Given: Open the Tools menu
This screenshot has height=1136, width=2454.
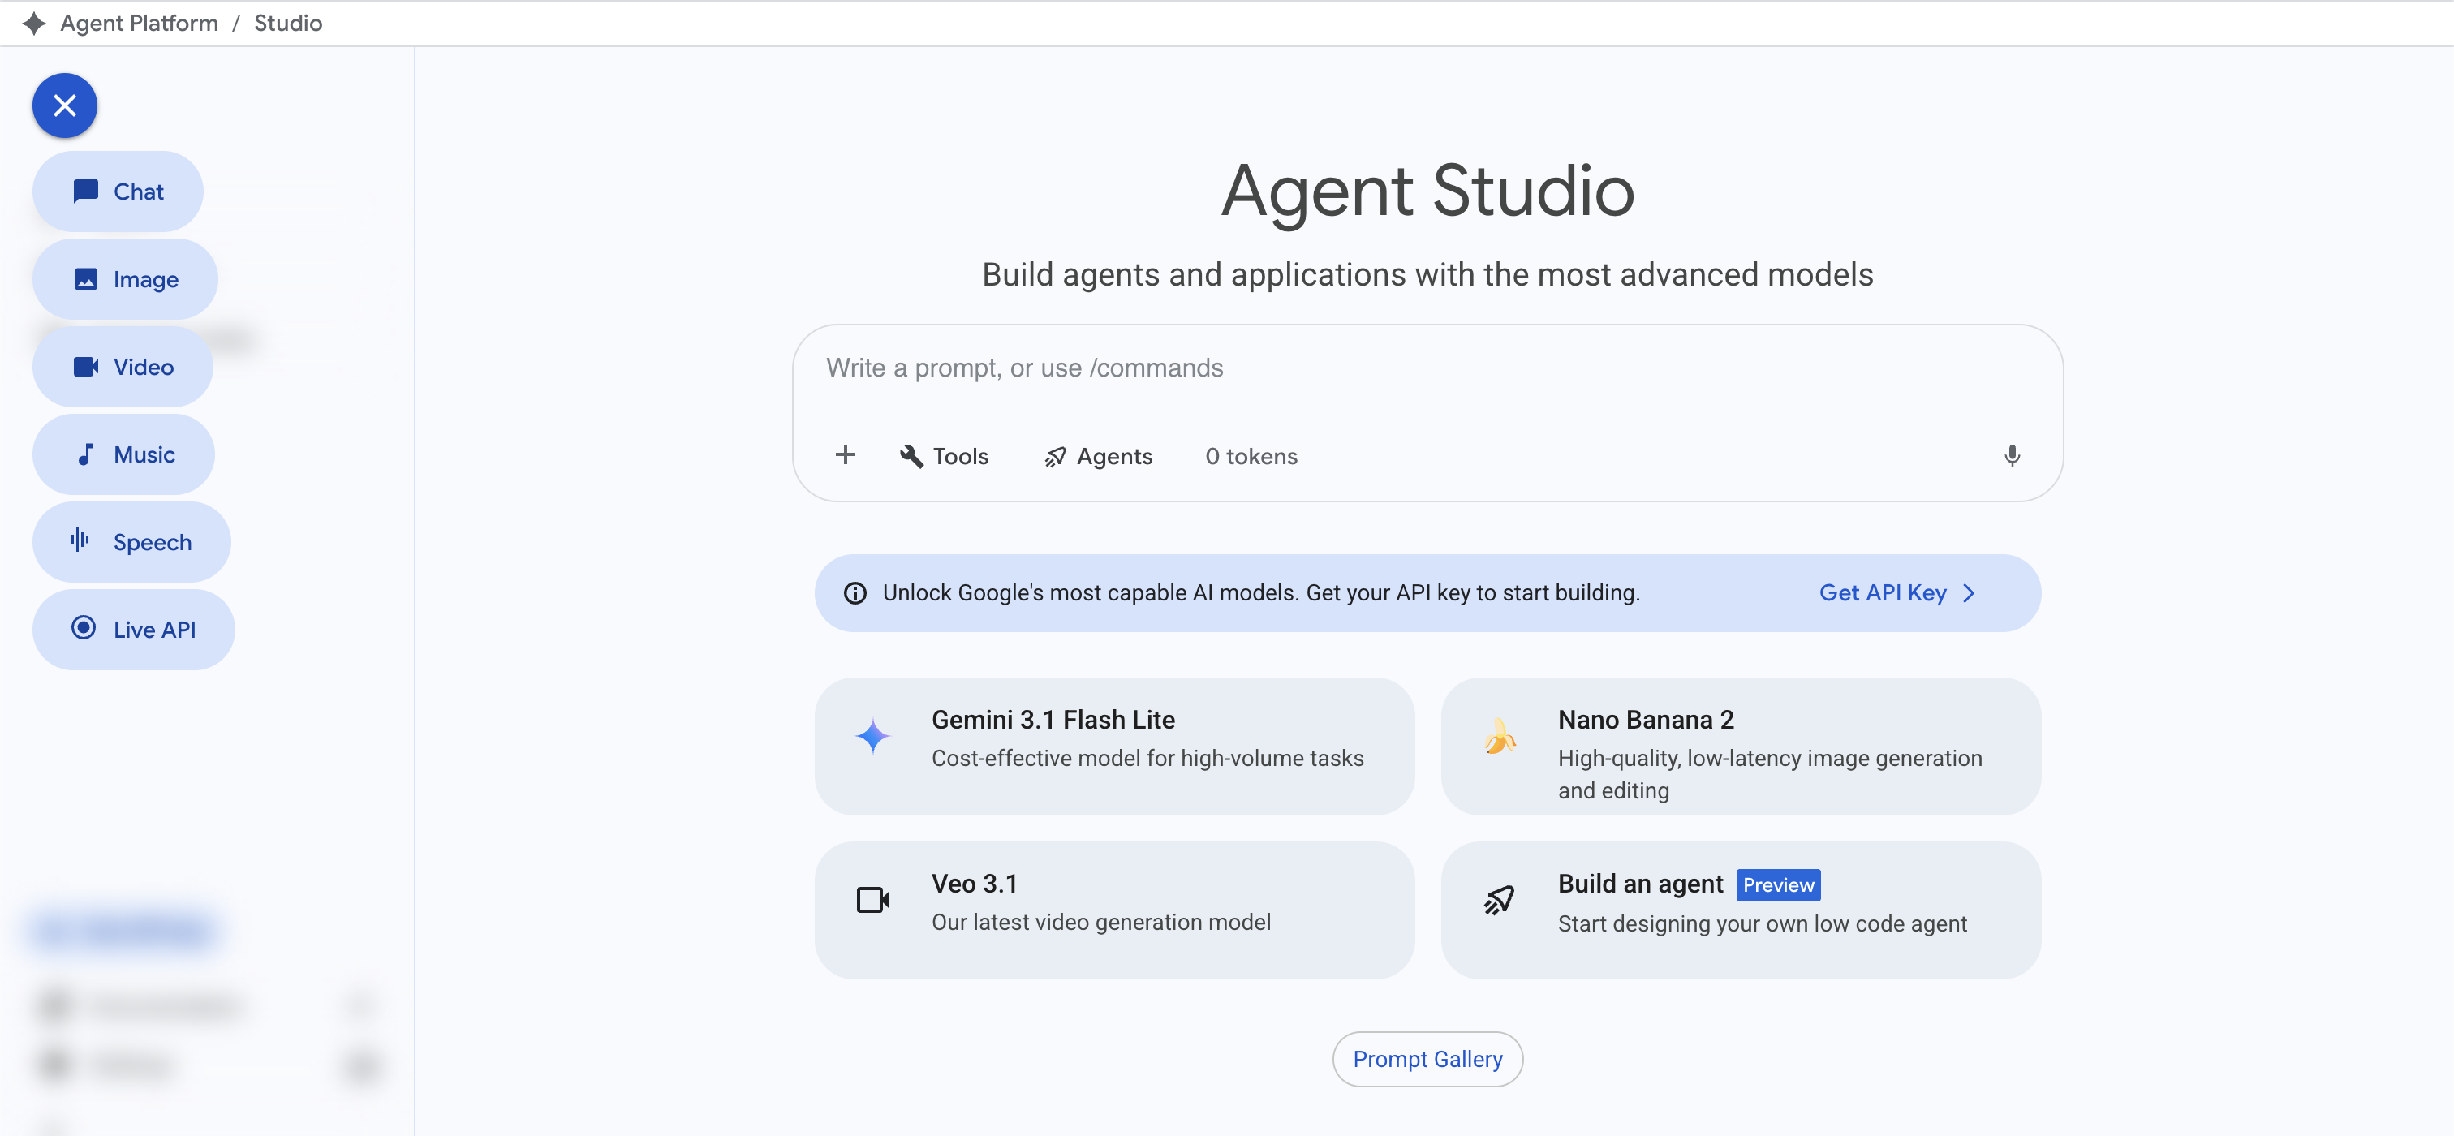Looking at the screenshot, I should click(x=944, y=456).
